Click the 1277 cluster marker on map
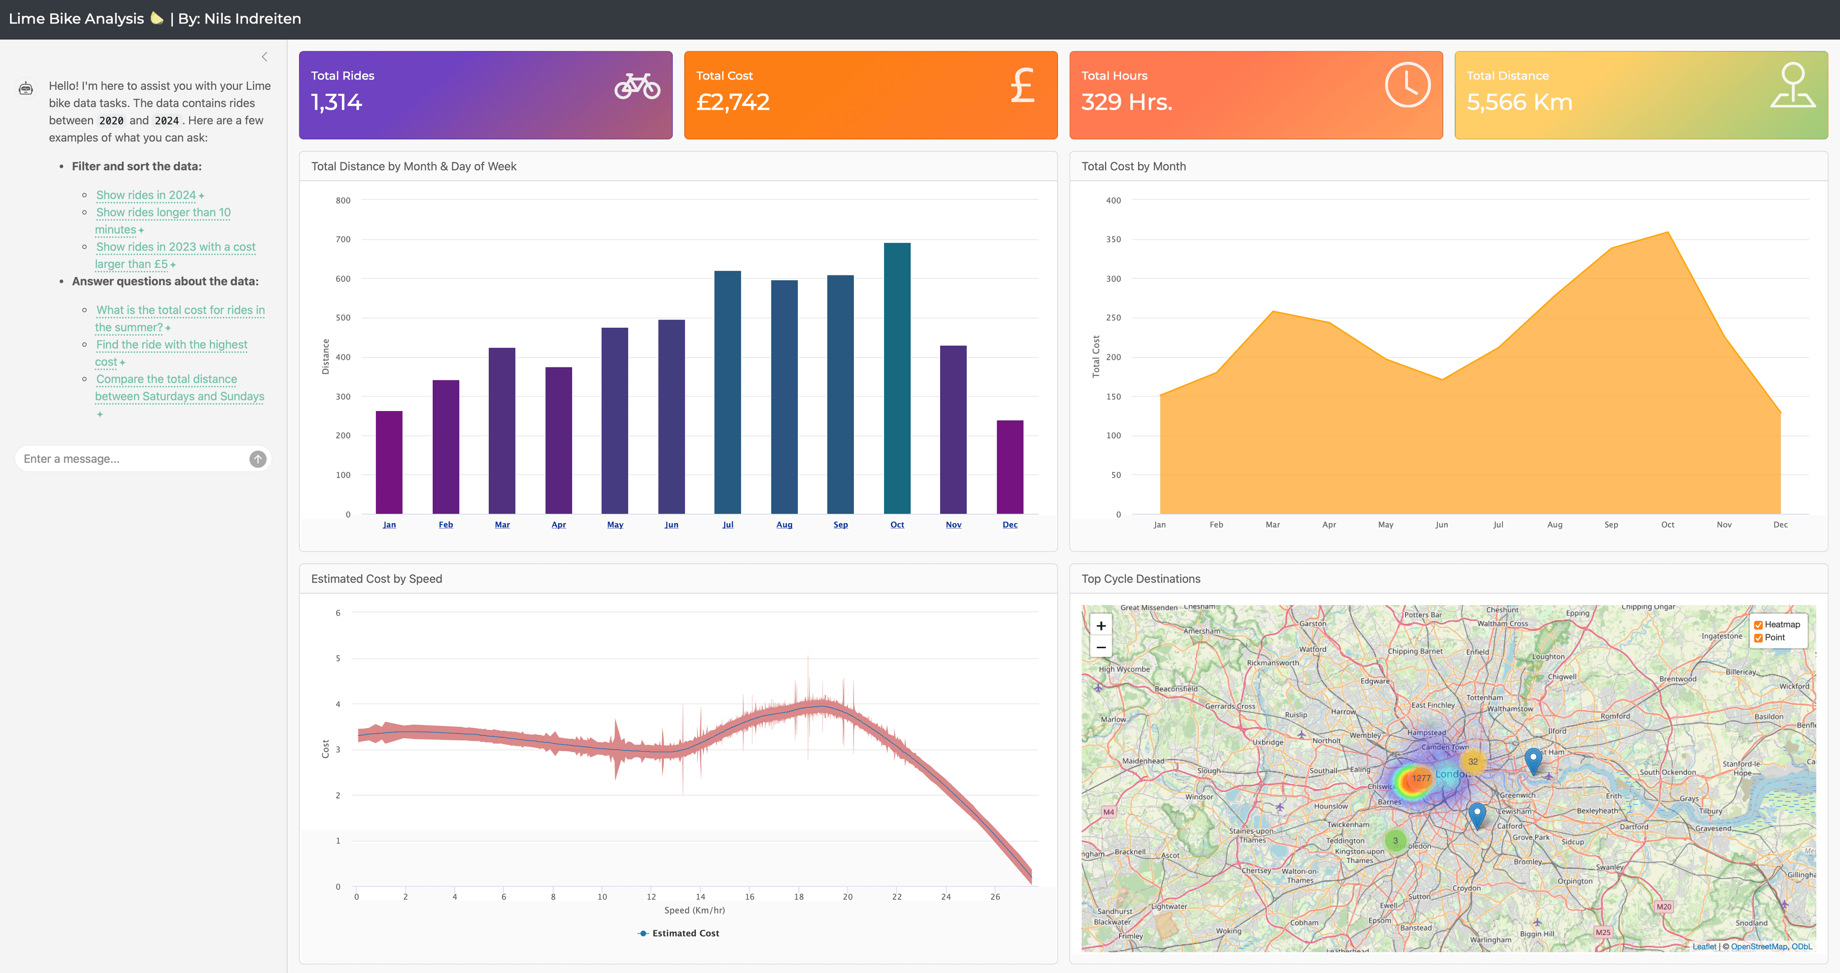 click(x=1421, y=778)
